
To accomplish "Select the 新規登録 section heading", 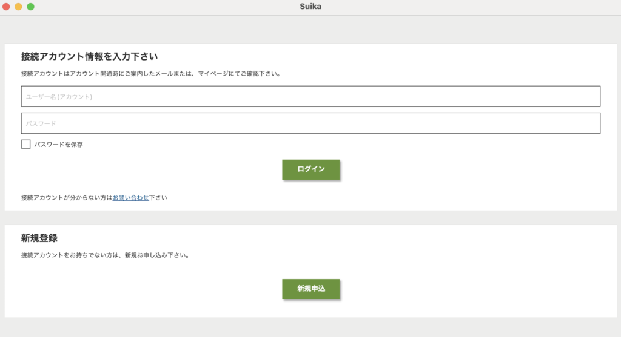I will click(x=39, y=238).
